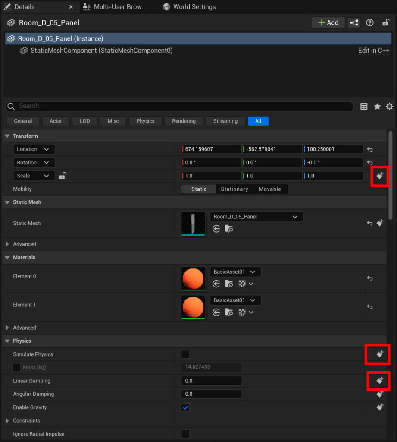
Task: Add a keyframe for the Static Mesh property
Action: tap(380, 223)
